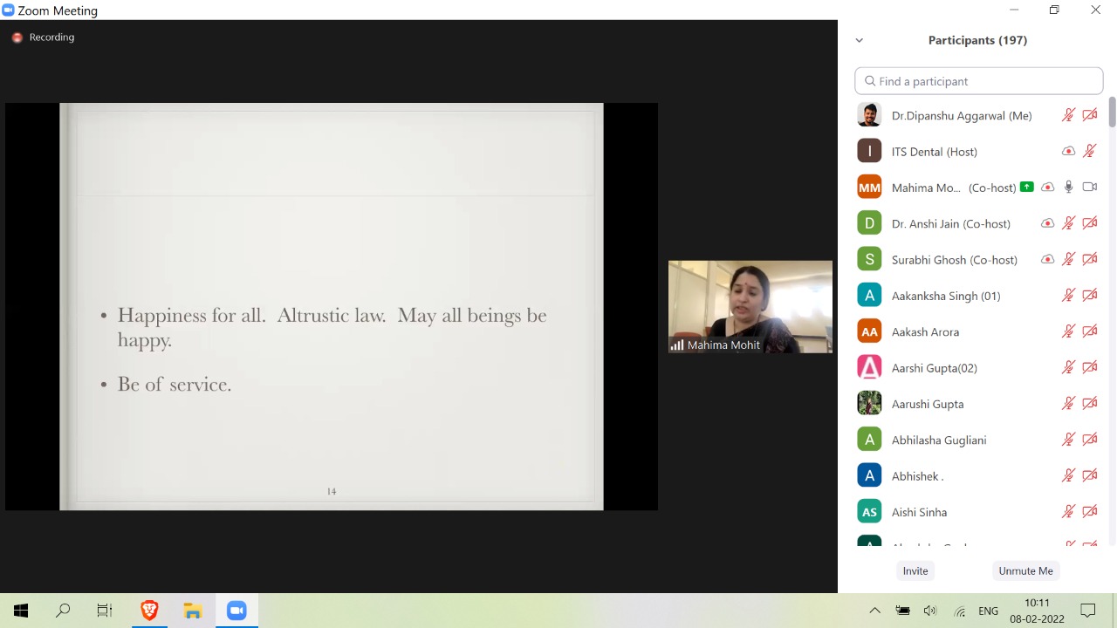Open Brave browser from the taskbar
Viewport: 1117px width, 628px height.
(149, 611)
